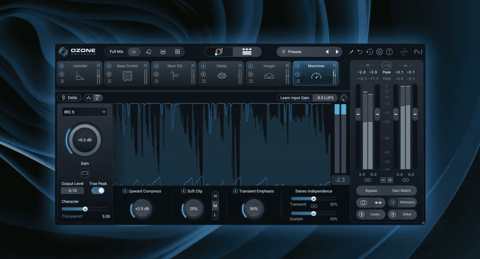480x259 pixels.
Task: Toggle the True Peak switch
Action: click(98, 190)
